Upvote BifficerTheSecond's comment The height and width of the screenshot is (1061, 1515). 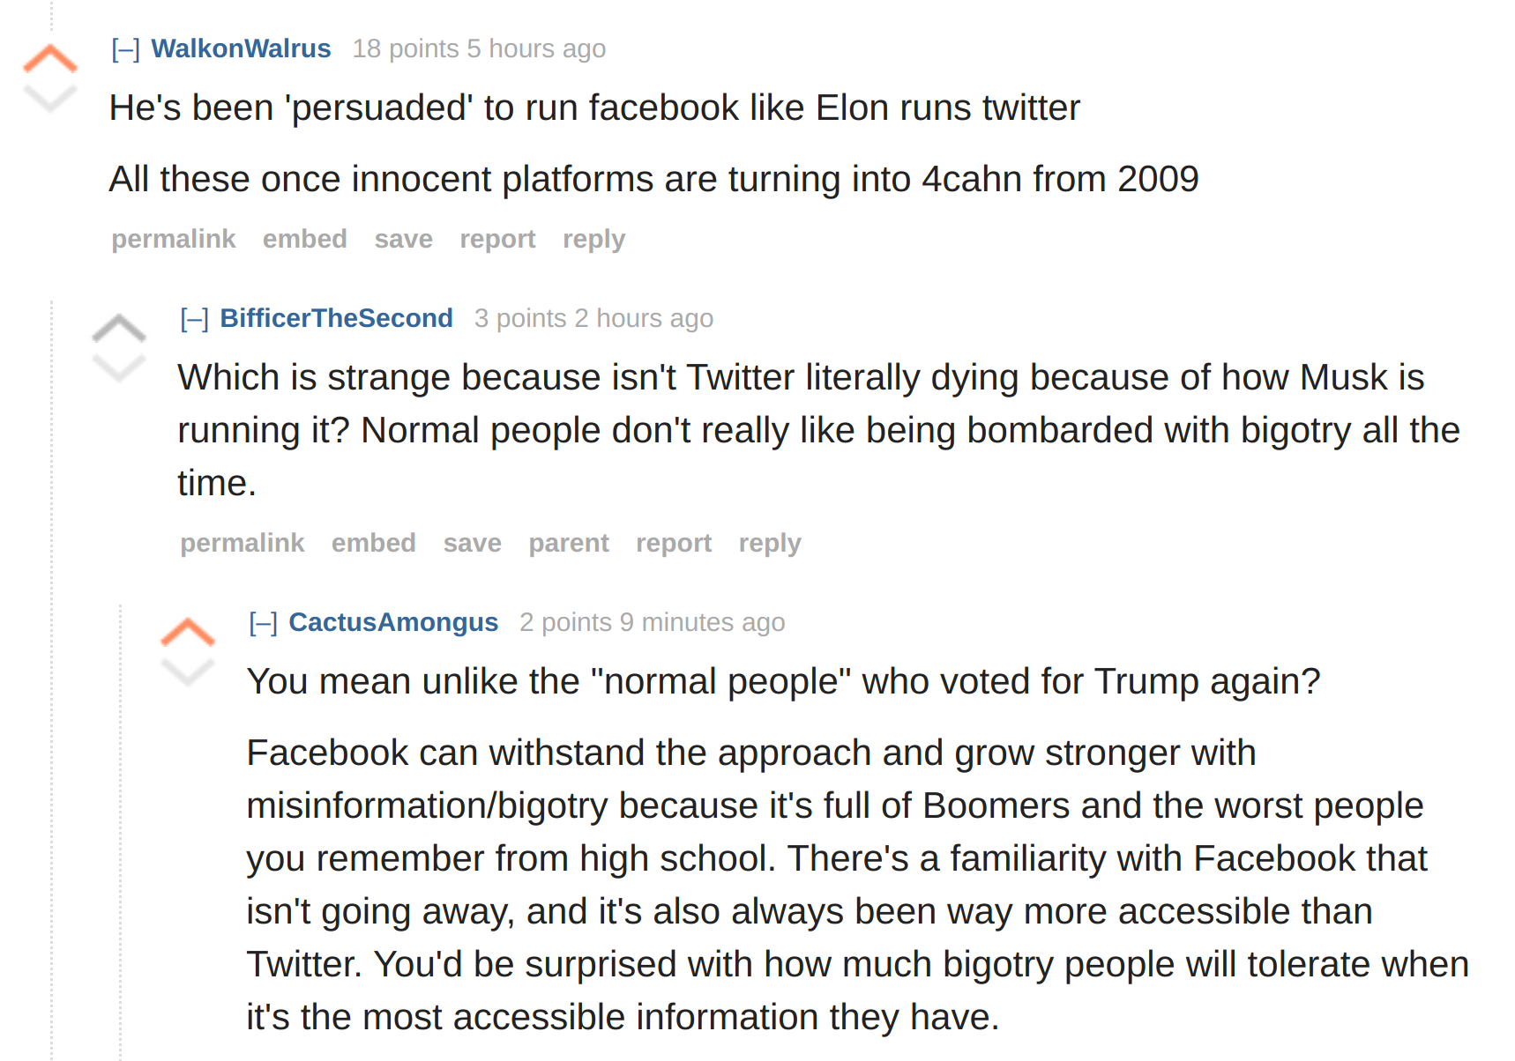click(x=119, y=328)
